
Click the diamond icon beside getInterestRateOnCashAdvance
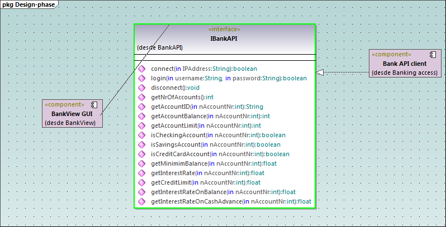(141, 201)
